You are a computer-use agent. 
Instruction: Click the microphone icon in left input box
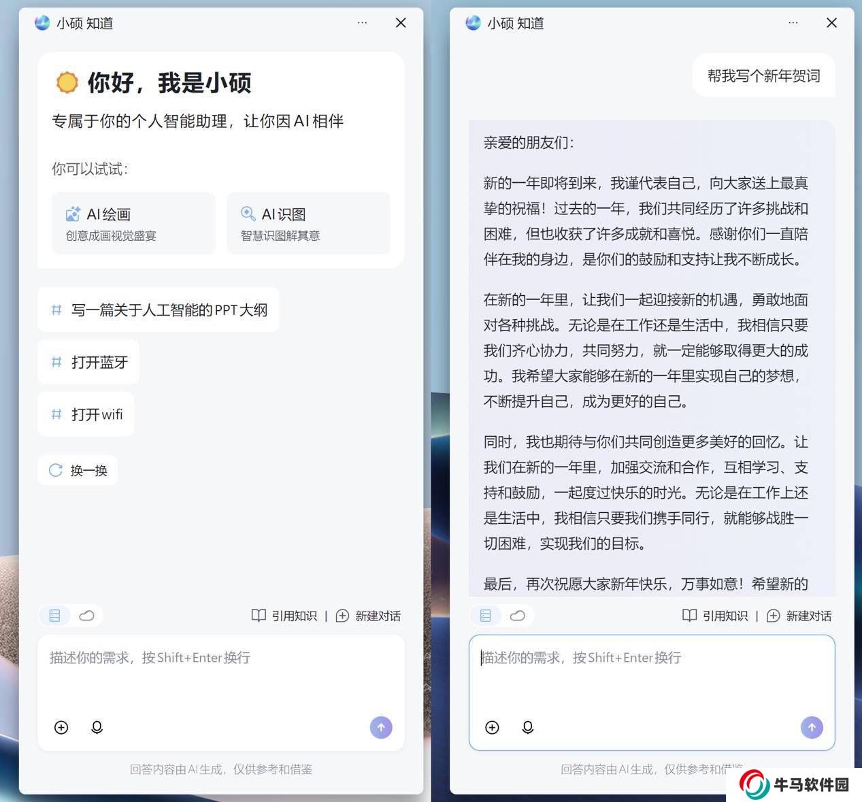point(97,728)
